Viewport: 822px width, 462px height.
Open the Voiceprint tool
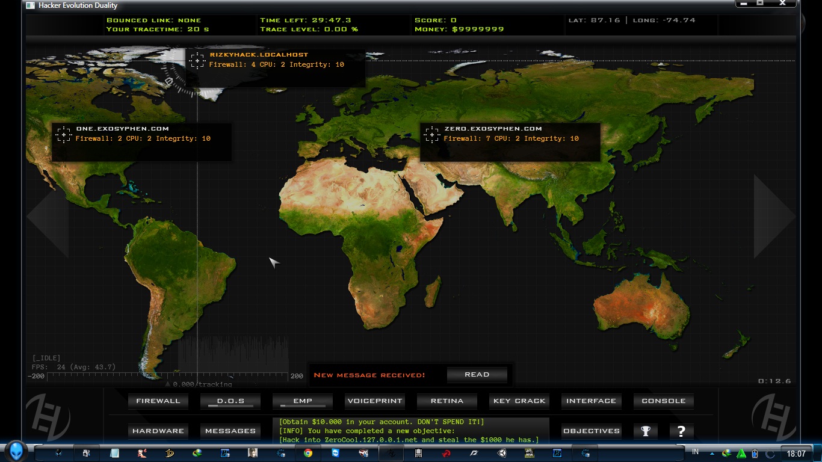[x=375, y=401]
